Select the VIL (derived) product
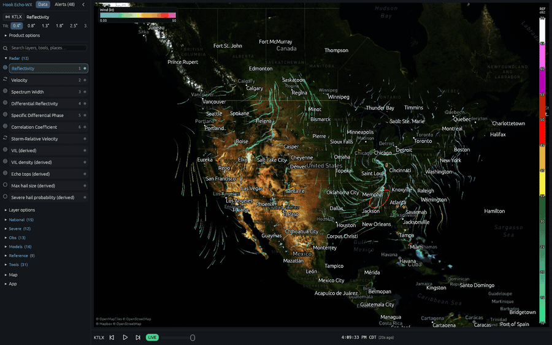Image resolution: width=552 pixels, height=345 pixels. [48, 151]
